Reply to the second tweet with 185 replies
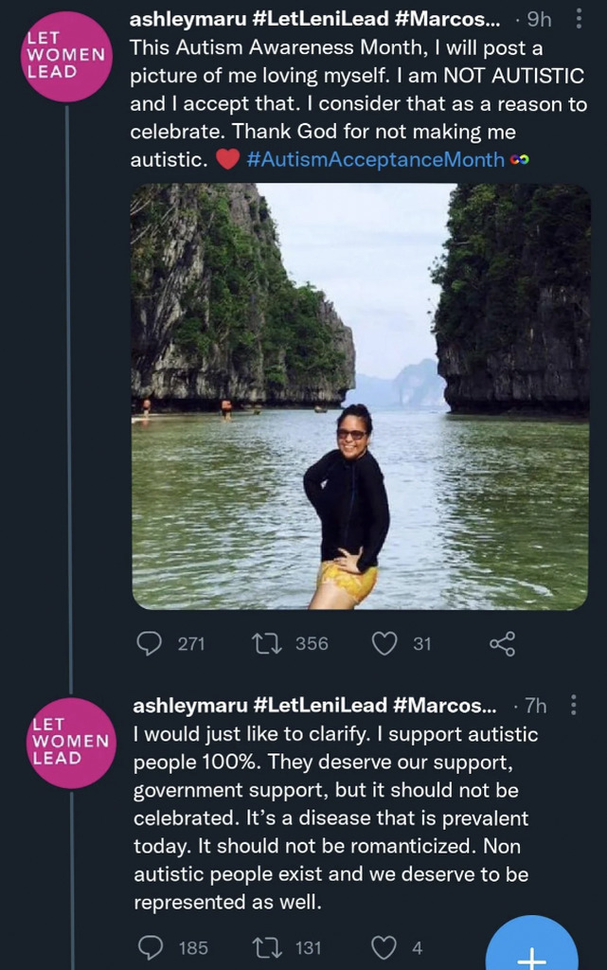607x970 pixels. coord(150,947)
